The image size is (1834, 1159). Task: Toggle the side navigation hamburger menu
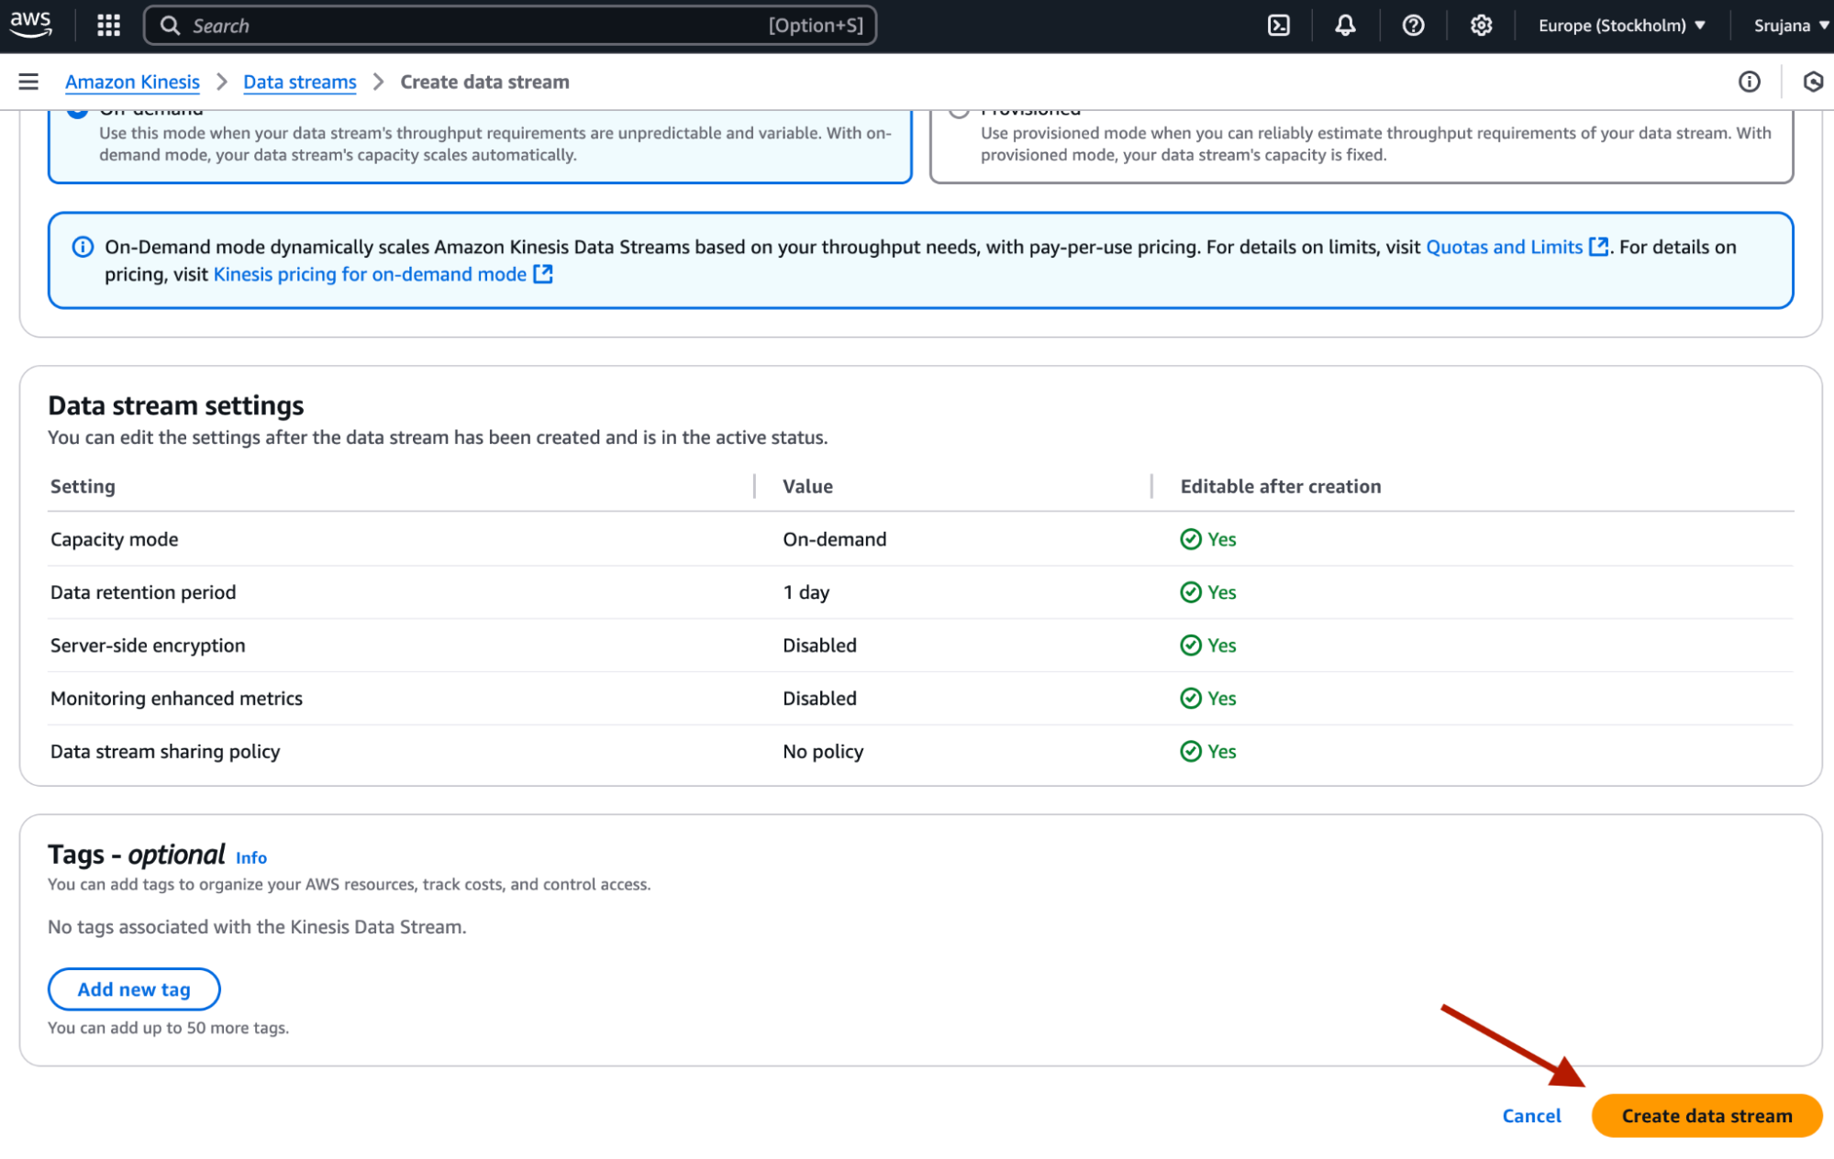coord(28,82)
